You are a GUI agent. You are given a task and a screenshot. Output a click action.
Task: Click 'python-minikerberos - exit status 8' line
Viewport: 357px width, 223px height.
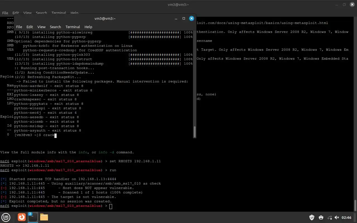click(x=53, y=90)
